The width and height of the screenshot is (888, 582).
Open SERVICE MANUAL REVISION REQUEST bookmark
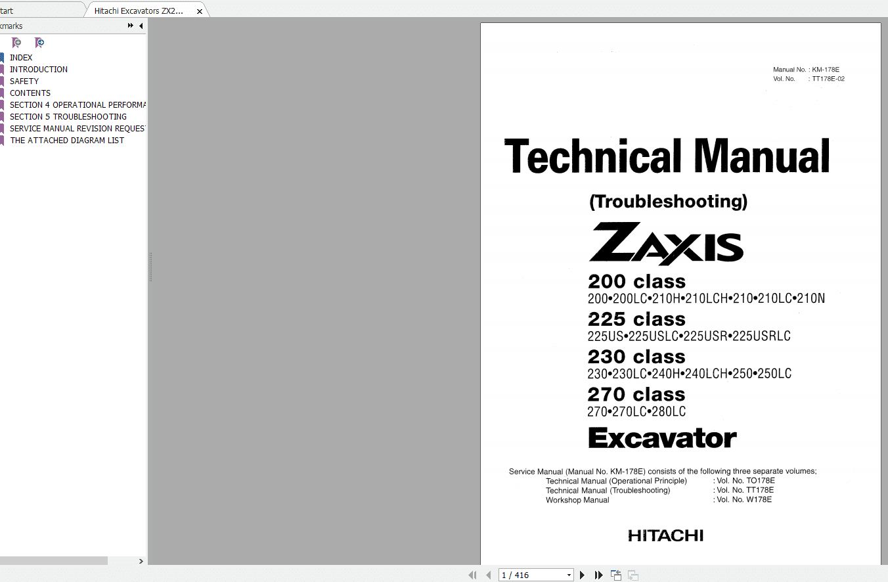click(78, 129)
